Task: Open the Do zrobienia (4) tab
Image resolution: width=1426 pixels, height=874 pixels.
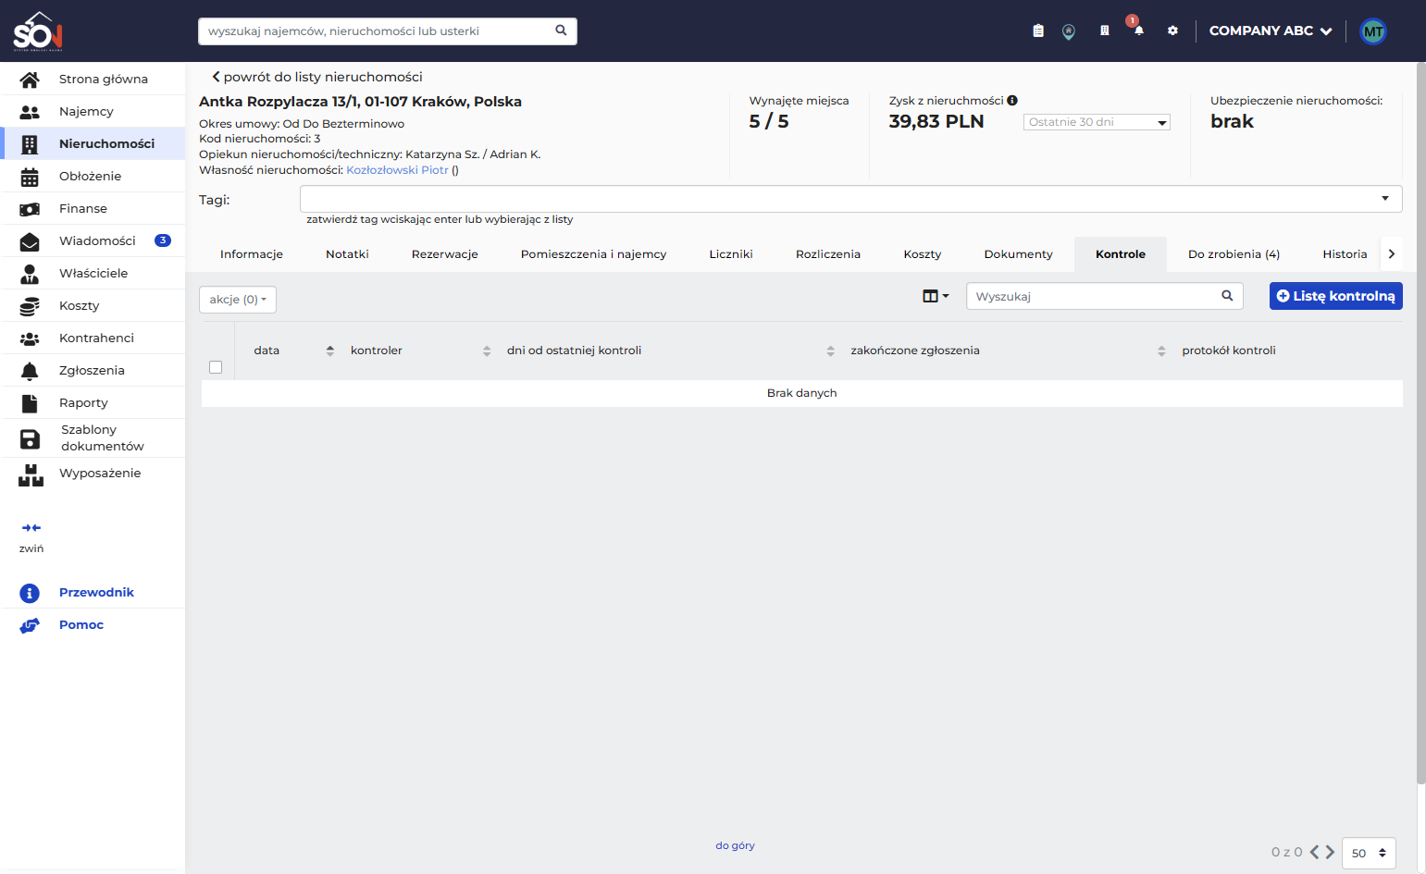Action: 1234,254
